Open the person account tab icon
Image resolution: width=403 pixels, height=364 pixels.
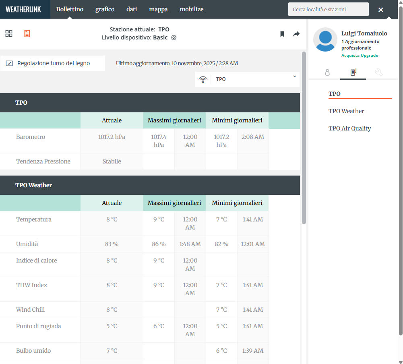coord(327,72)
